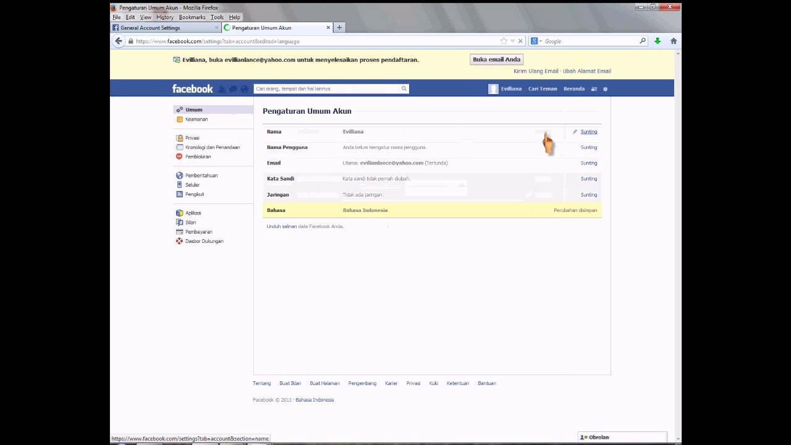Open privacy shortcuts lock icon

coord(594,89)
